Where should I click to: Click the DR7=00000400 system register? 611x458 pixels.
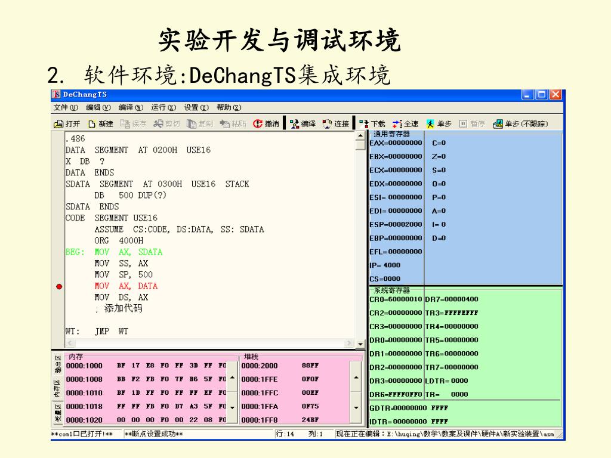pos(452,299)
